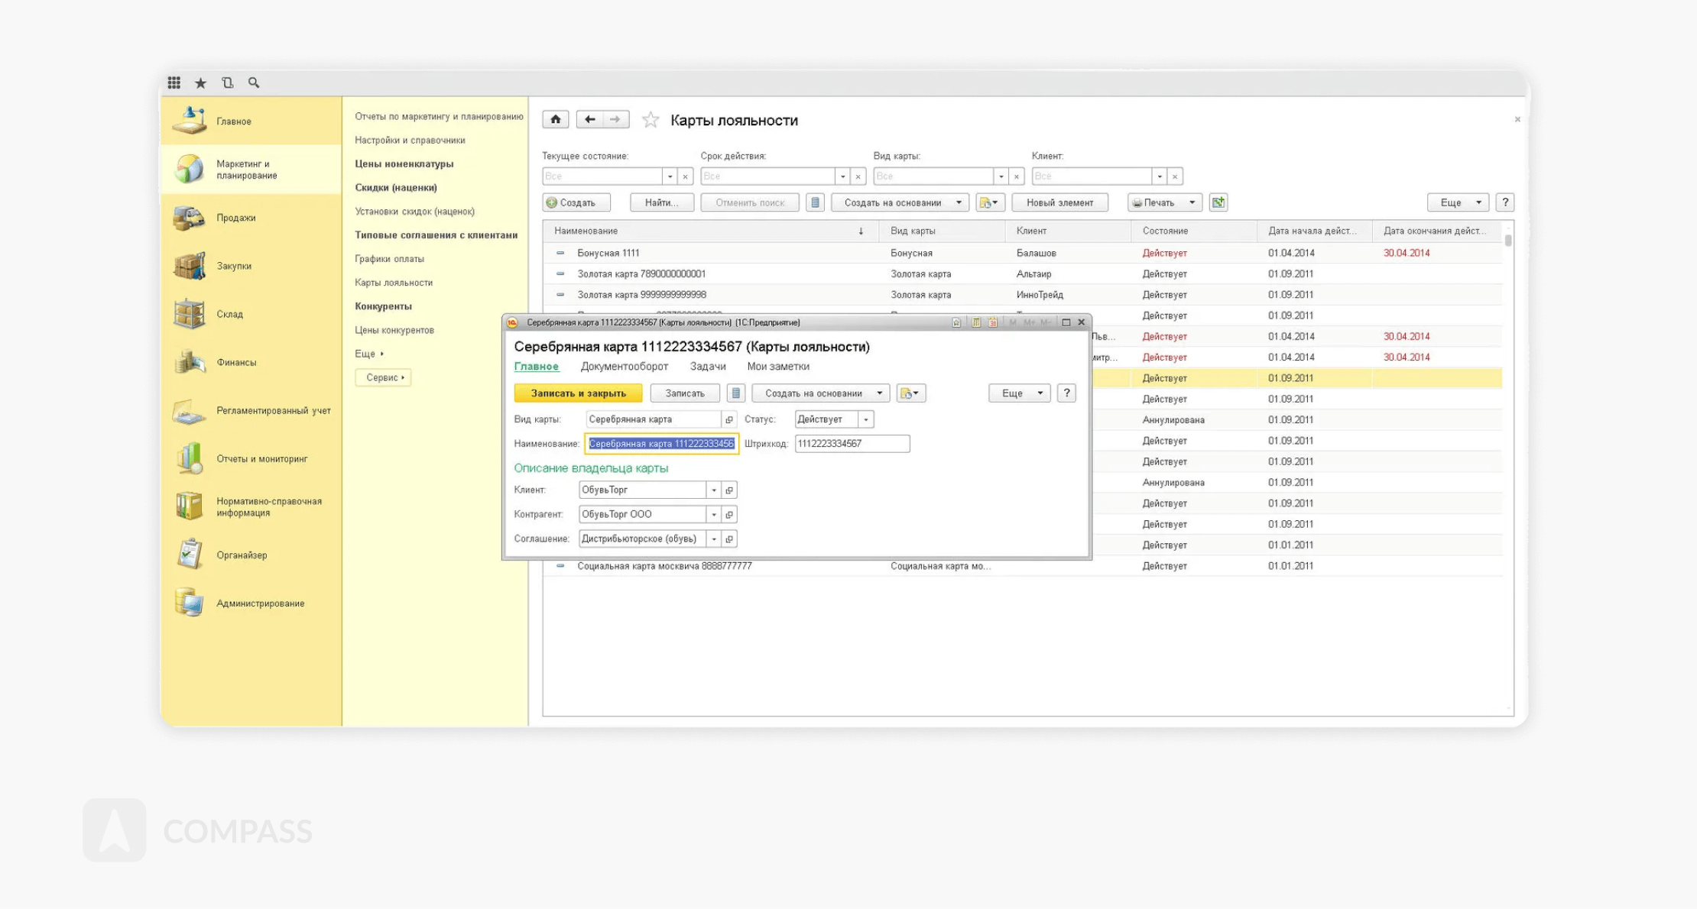Expand the Текущее состояние filter dropdown

tap(670, 176)
